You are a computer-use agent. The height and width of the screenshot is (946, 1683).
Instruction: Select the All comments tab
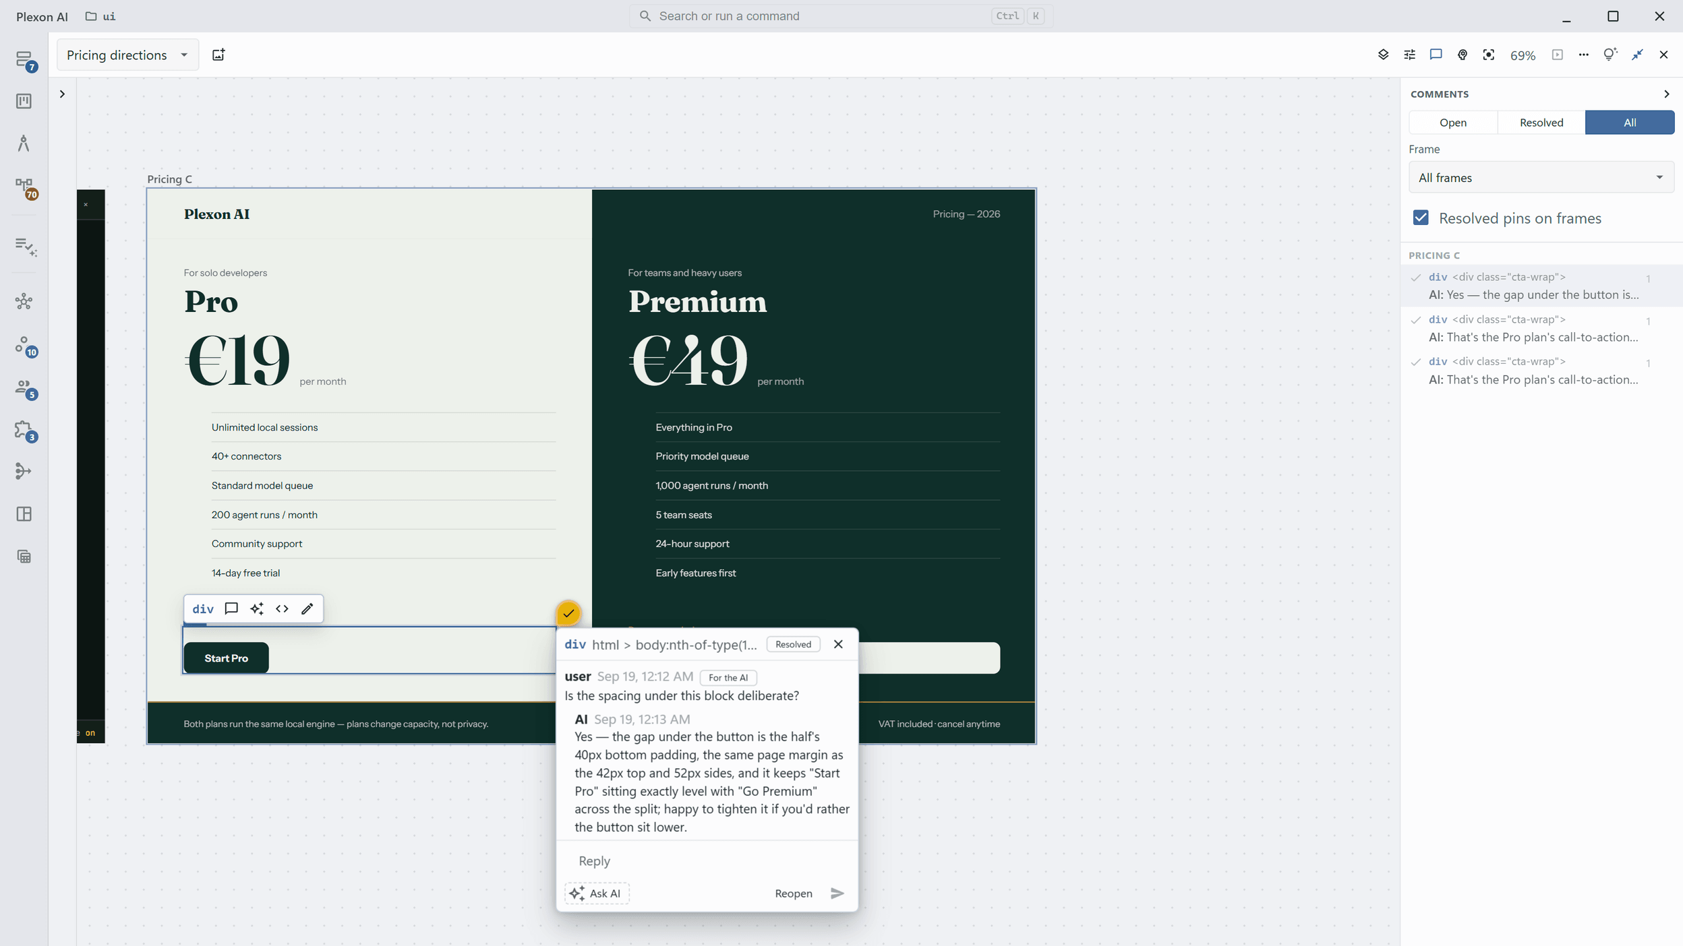click(x=1630, y=123)
